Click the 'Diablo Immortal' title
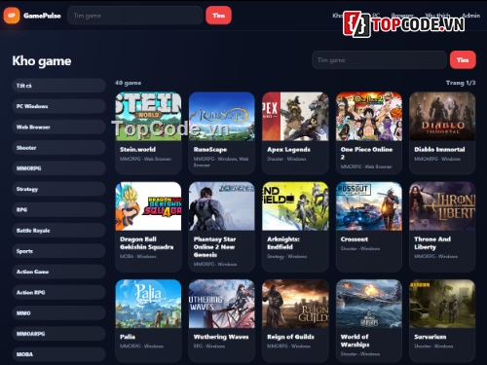The height and width of the screenshot is (365, 487). pos(439,150)
